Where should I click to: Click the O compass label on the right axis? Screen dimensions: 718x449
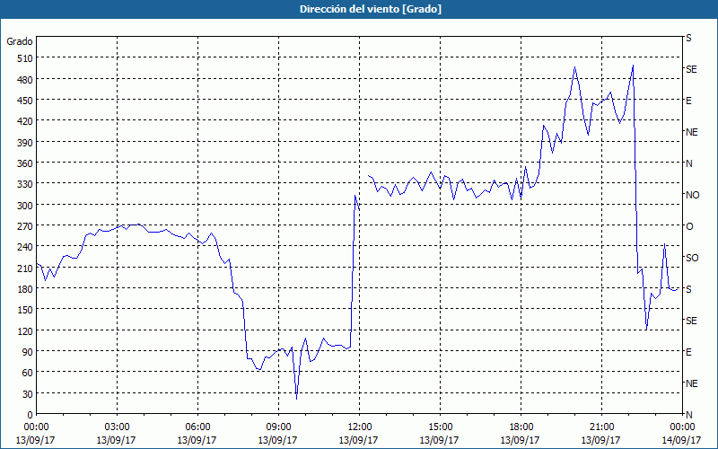pyautogui.click(x=689, y=226)
